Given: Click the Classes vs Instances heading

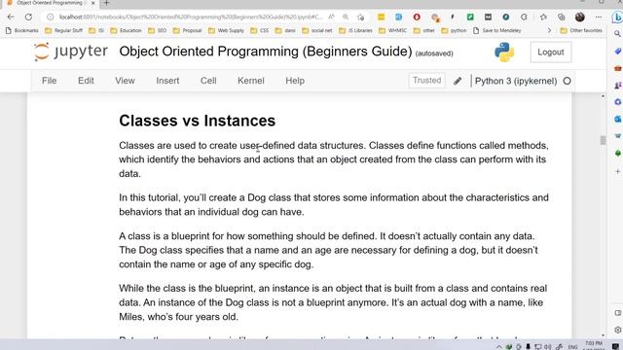Looking at the screenshot, I should tap(197, 121).
